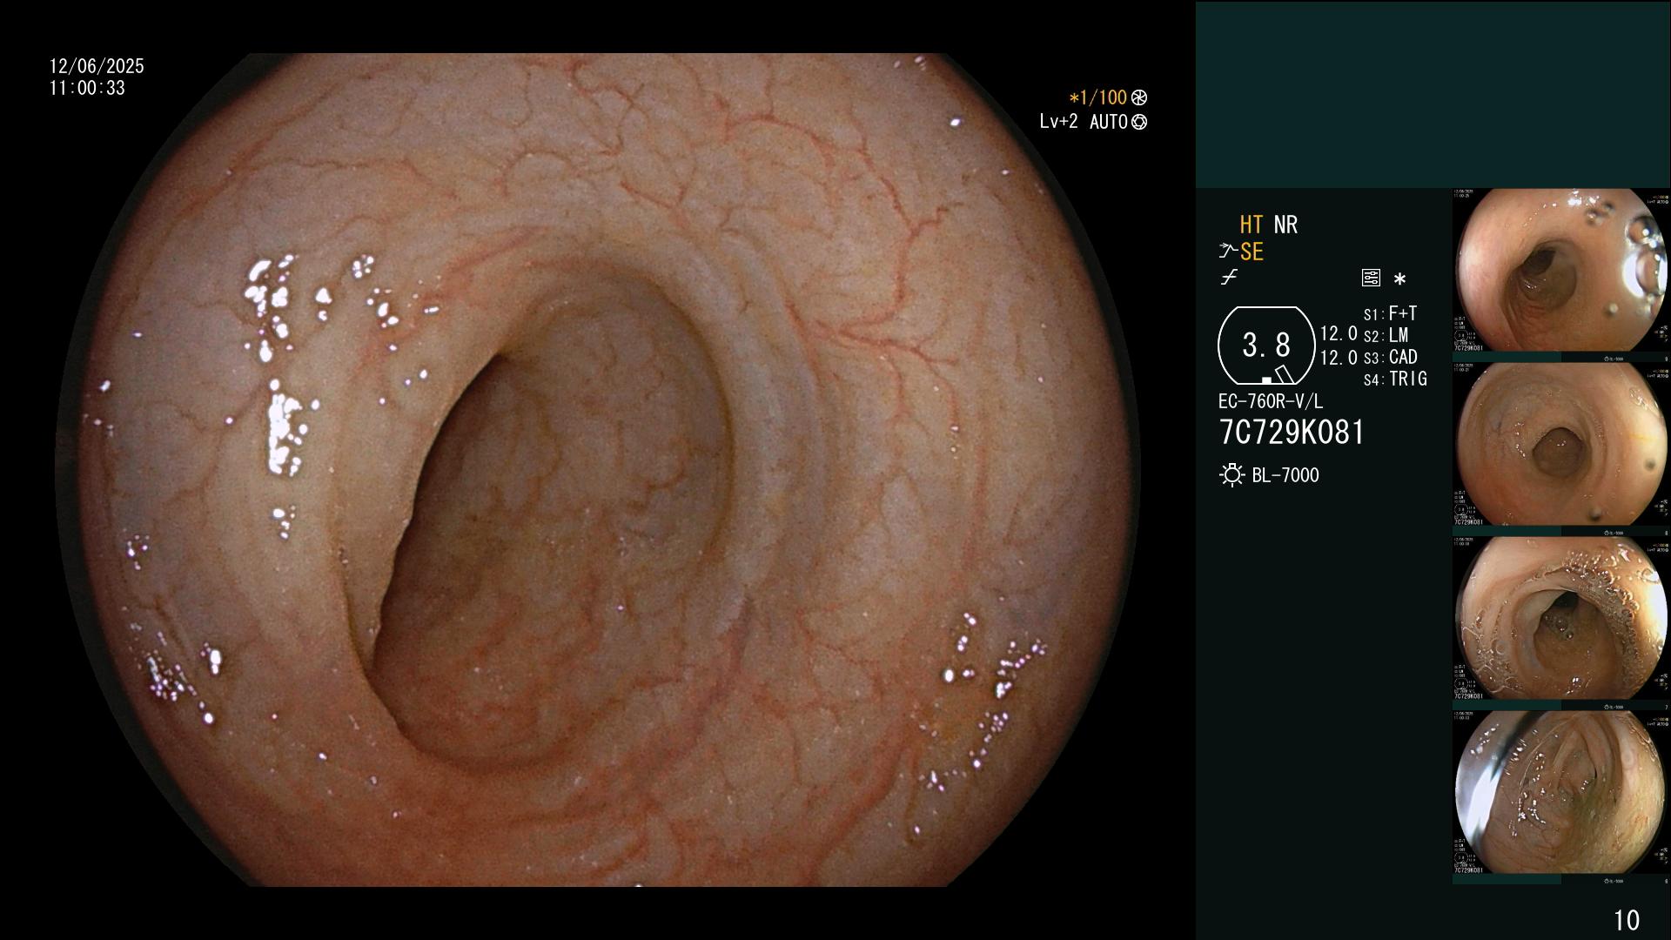Click the light source lamp icon
This screenshot has height=940, width=1671.
(x=1231, y=475)
